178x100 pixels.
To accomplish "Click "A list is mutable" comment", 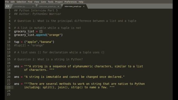I will [48, 28].
